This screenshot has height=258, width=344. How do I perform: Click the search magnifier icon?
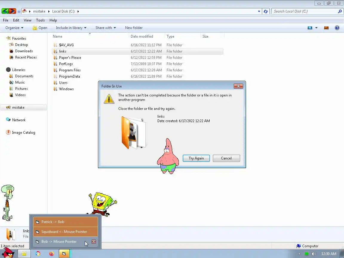[340, 11]
